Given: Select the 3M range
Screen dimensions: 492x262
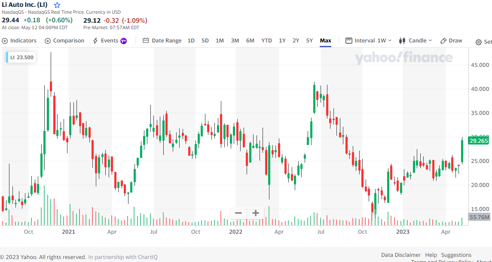Looking at the screenshot, I should pos(235,41).
